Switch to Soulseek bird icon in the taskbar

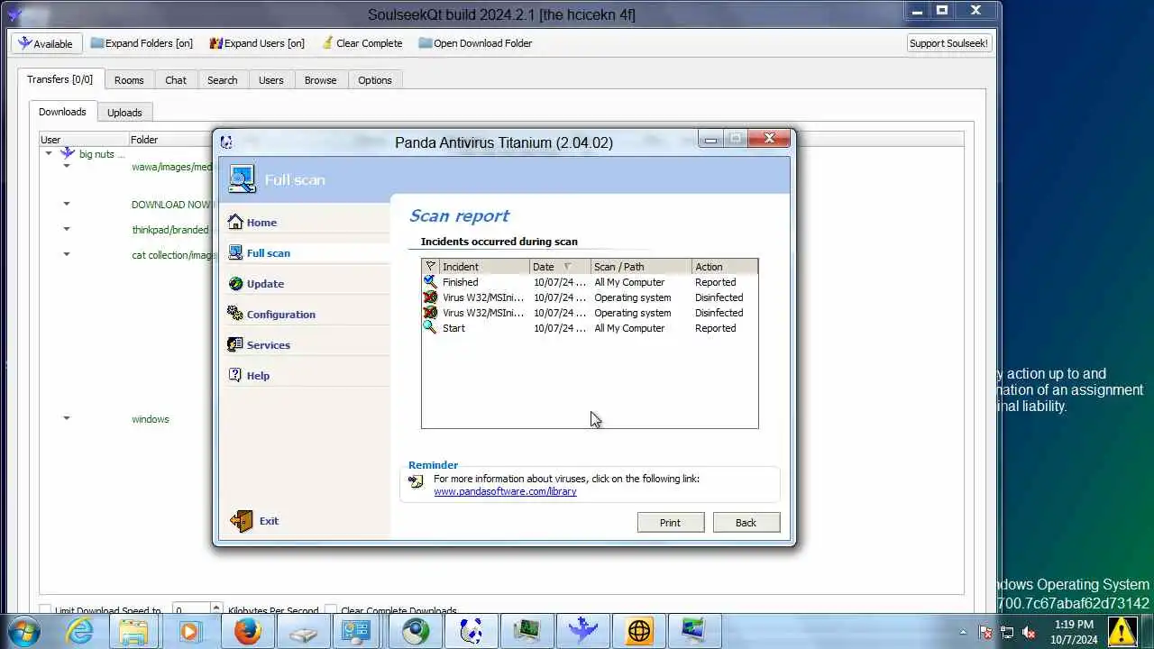pyautogui.click(x=582, y=631)
